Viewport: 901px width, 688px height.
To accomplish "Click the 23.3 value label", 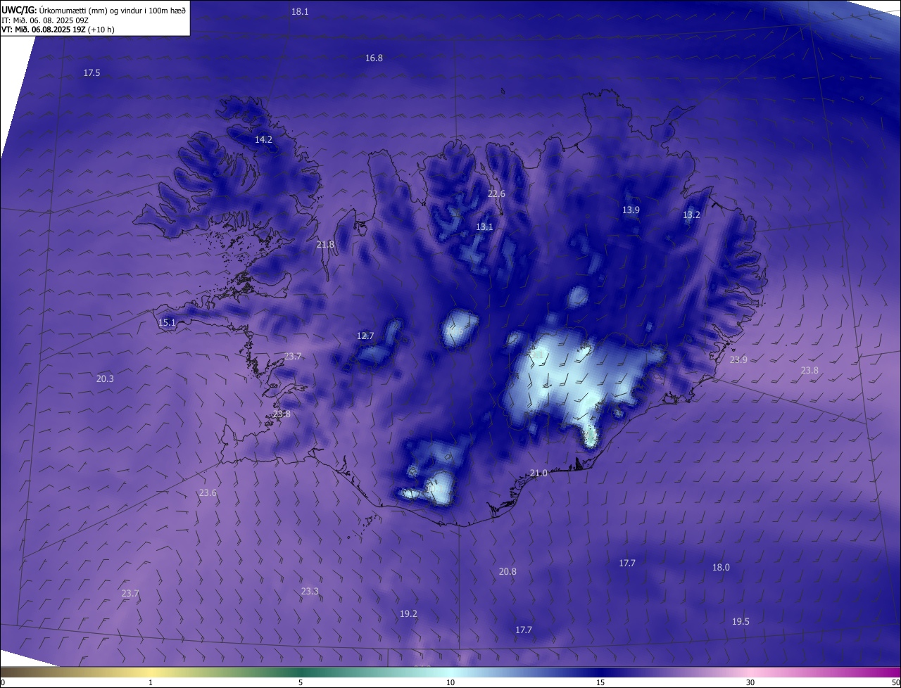I will [310, 592].
